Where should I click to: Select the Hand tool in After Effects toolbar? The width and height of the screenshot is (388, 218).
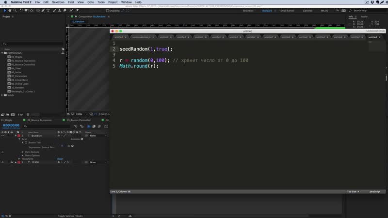pyautogui.click(x=10, y=10)
